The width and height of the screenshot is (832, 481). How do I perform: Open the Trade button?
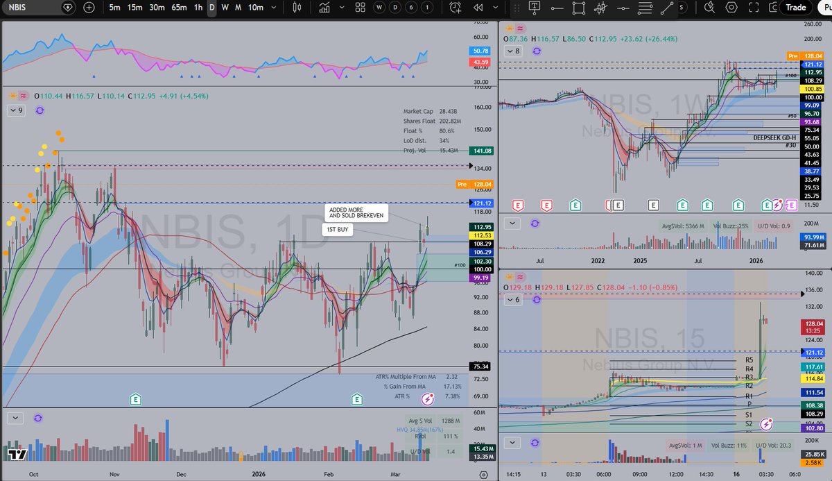pyautogui.click(x=796, y=8)
